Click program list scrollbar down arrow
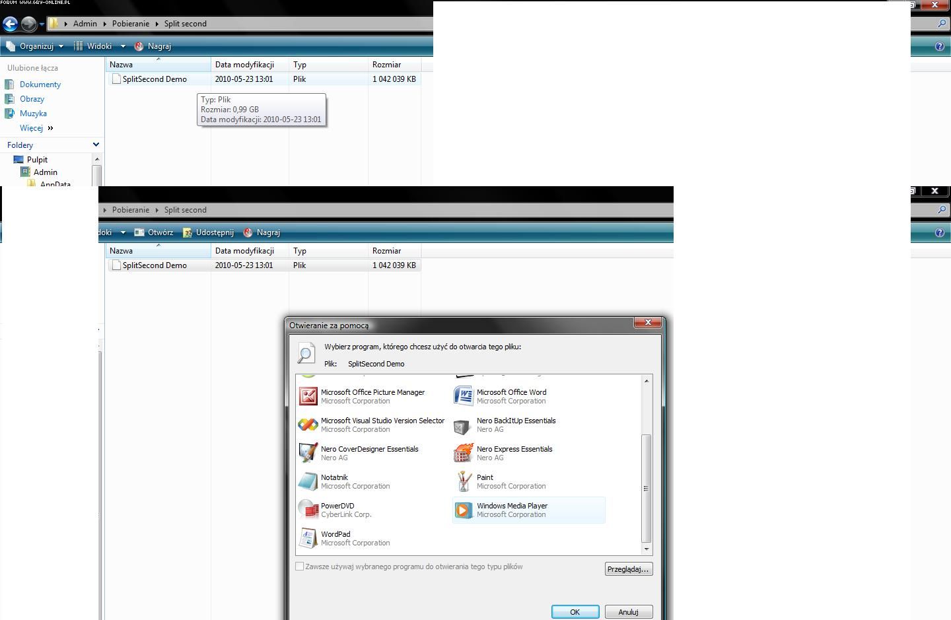The width and height of the screenshot is (951, 620). coord(647,549)
